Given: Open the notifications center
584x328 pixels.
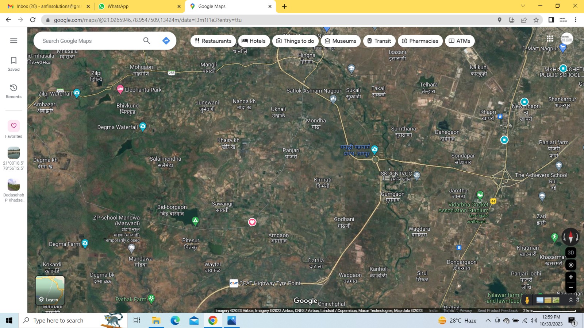Looking at the screenshot, I should tap(572, 321).
